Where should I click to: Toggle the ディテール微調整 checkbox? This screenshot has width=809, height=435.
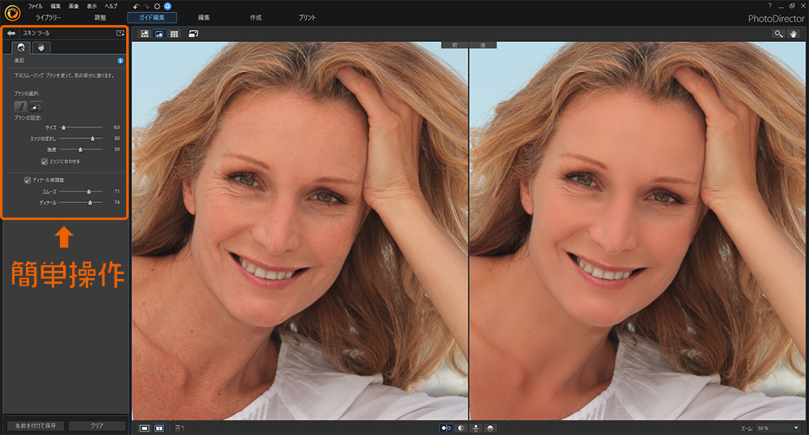point(28,179)
